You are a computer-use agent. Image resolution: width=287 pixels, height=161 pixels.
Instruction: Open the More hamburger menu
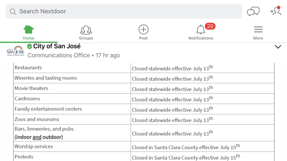(x=258, y=33)
